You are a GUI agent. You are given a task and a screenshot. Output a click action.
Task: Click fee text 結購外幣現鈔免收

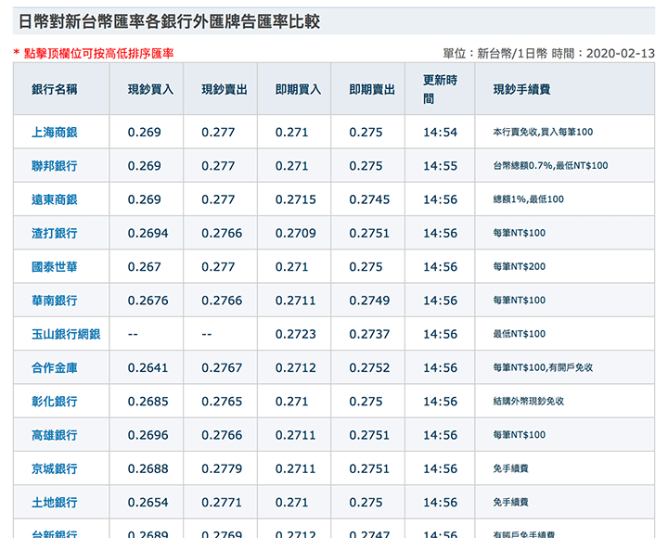pyautogui.click(x=529, y=402)
